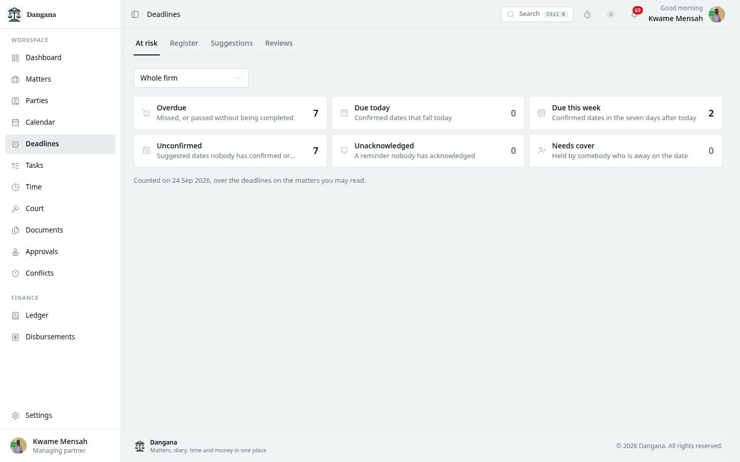Click the counted on 24 Sep 2026 note
Viewport: 740px width, 462px height.
(x=250, y=181)
